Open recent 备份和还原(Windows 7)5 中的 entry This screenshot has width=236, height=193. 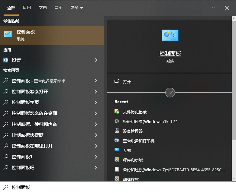click(151, 122)
